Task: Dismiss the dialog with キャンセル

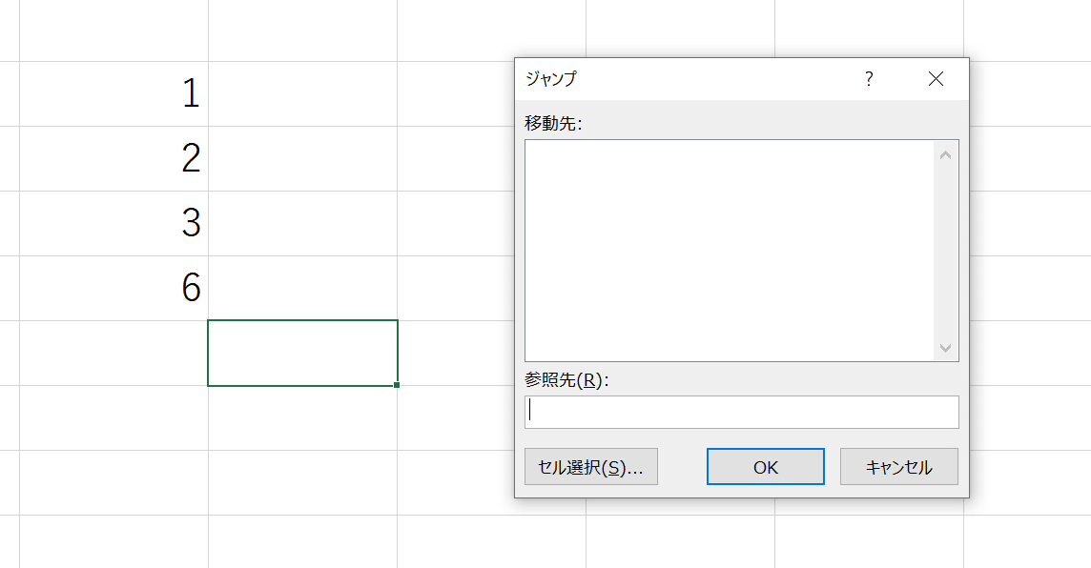Action: [x=898, y=466]
